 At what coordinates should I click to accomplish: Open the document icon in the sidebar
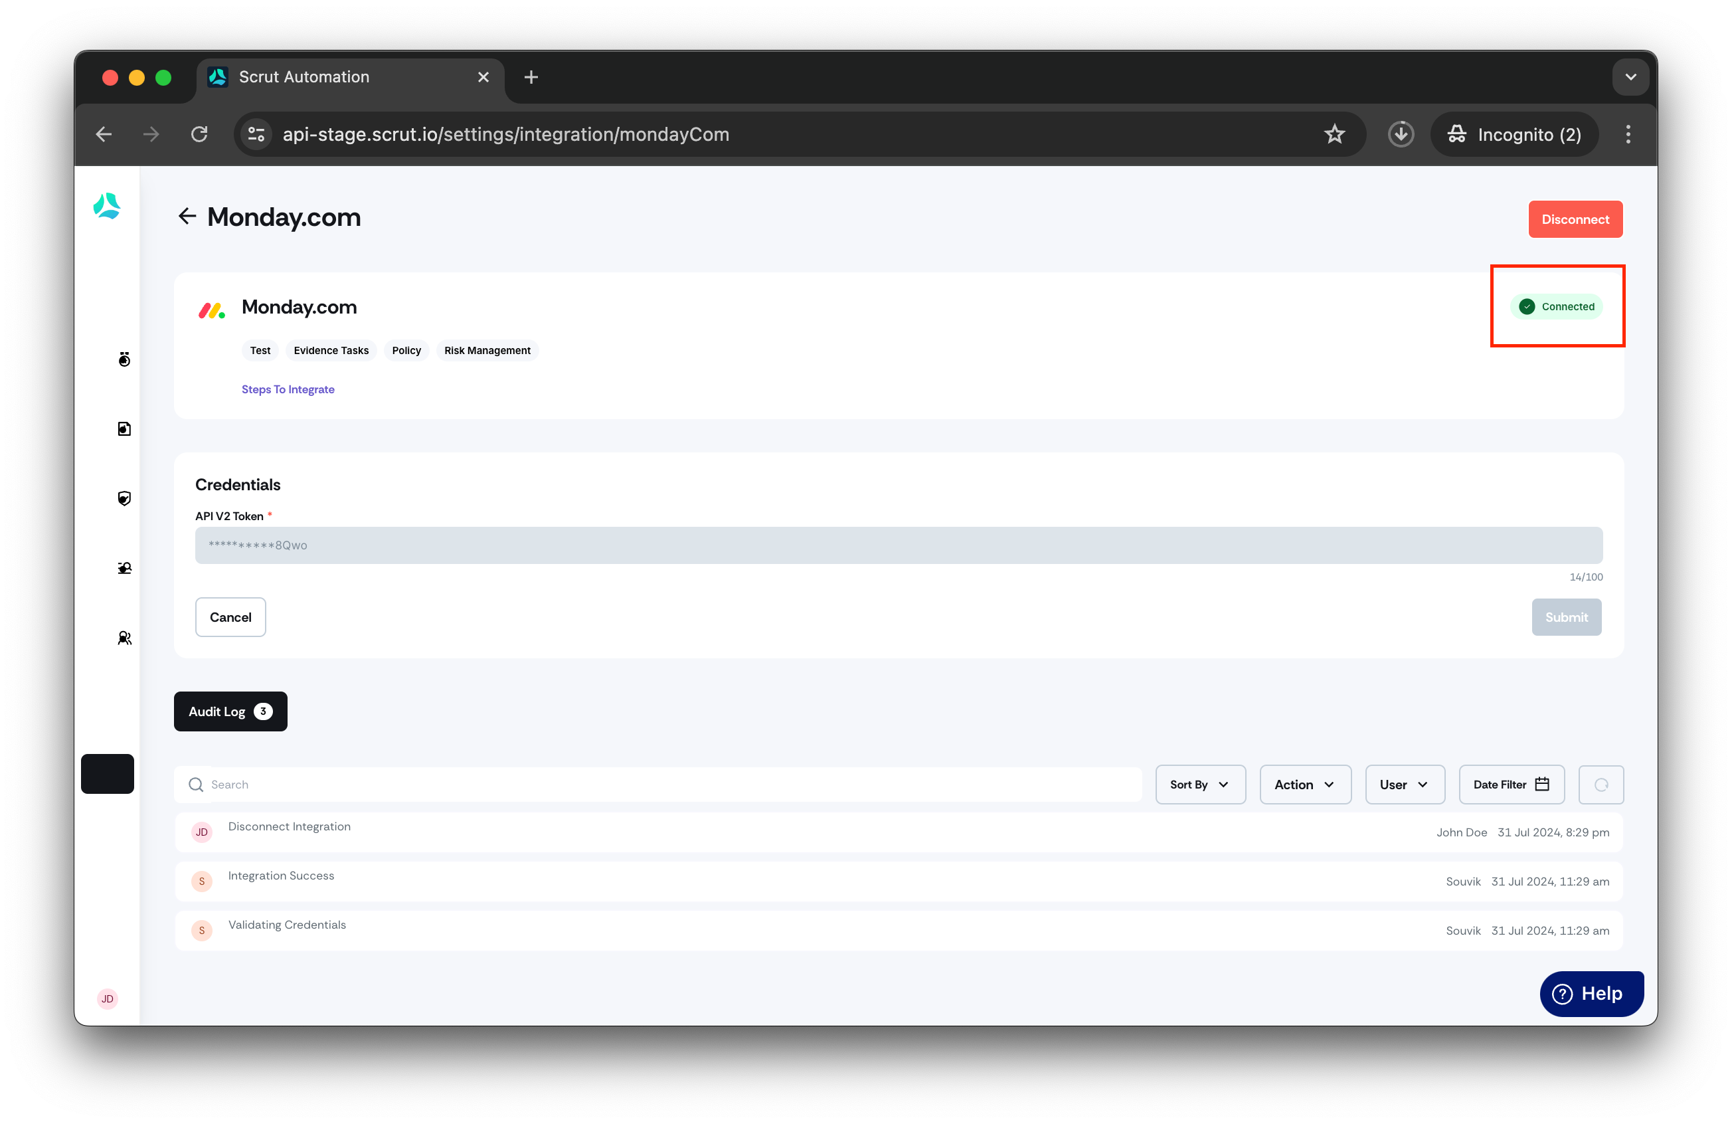tap(124, 428)
